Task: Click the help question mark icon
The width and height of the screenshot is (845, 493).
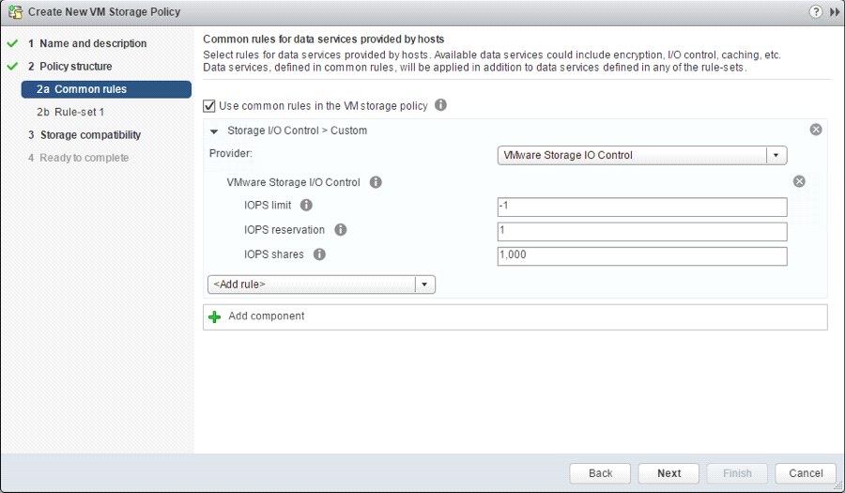Action: point(816,12)
